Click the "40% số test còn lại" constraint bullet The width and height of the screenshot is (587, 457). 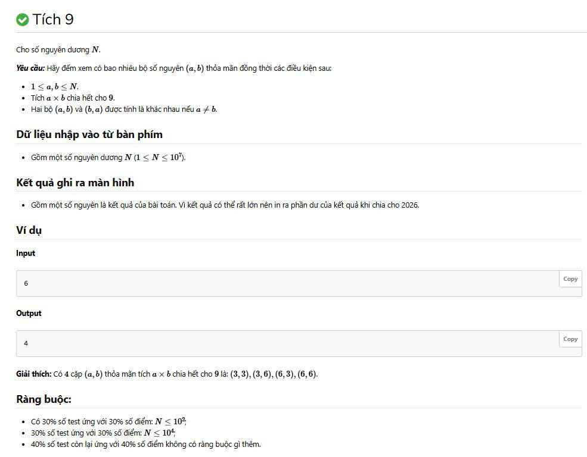pos(145,444)
